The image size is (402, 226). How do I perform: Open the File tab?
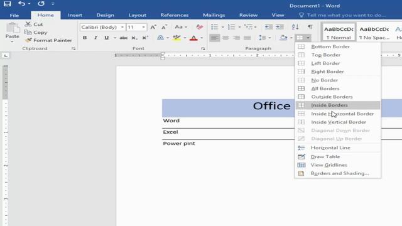pyautogui.click(x=14, y=15)
